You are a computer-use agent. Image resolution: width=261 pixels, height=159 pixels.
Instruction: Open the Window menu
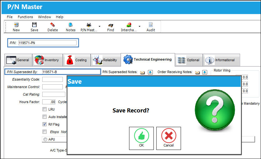click(44, 17)
